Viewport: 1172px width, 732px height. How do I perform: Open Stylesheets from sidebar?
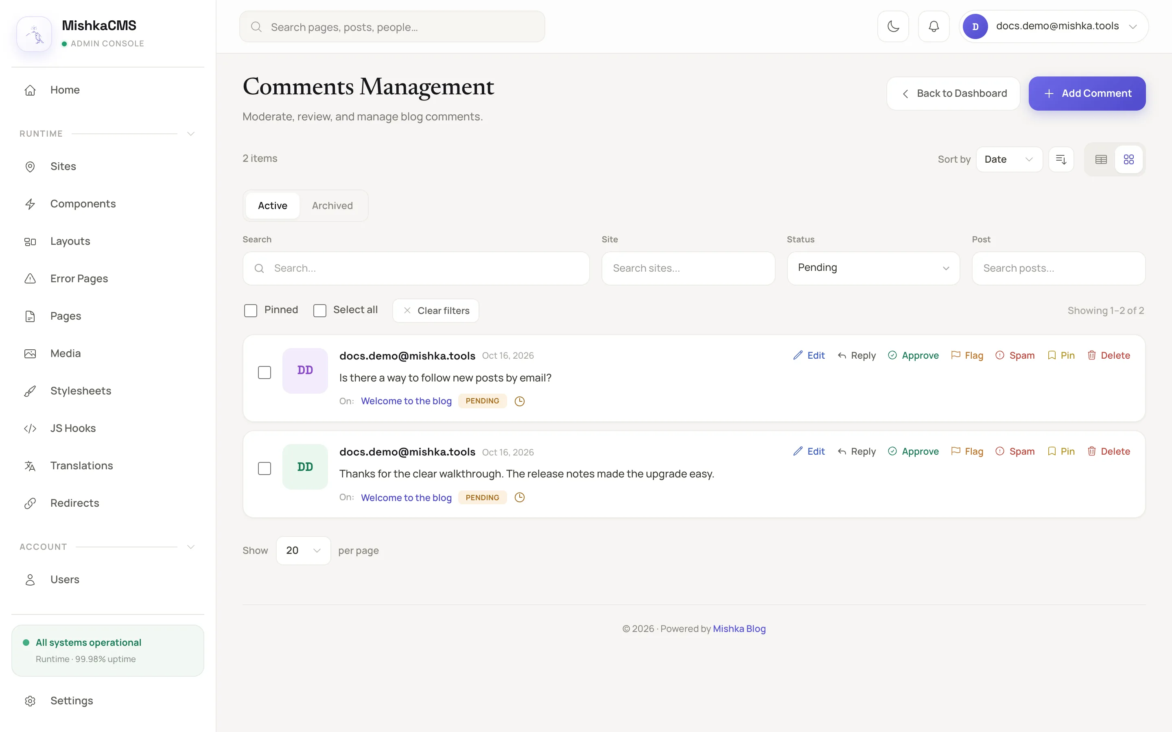tap(107, 391)
